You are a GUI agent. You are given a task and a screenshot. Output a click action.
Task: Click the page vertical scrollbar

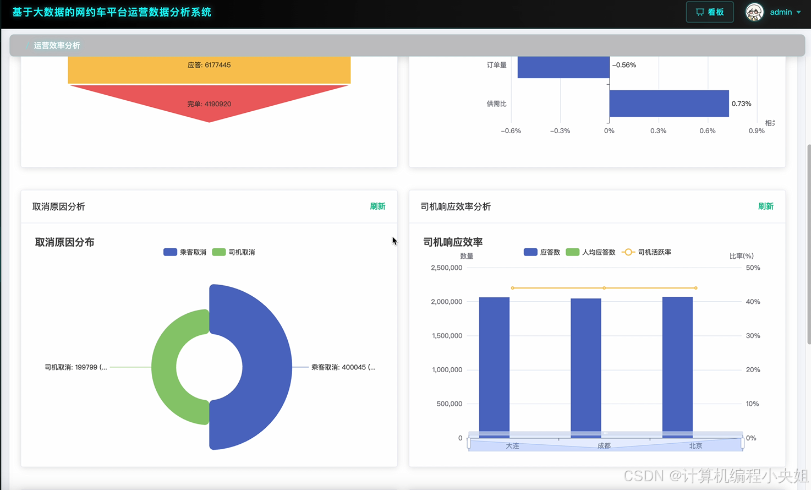[x=808, y=244]
